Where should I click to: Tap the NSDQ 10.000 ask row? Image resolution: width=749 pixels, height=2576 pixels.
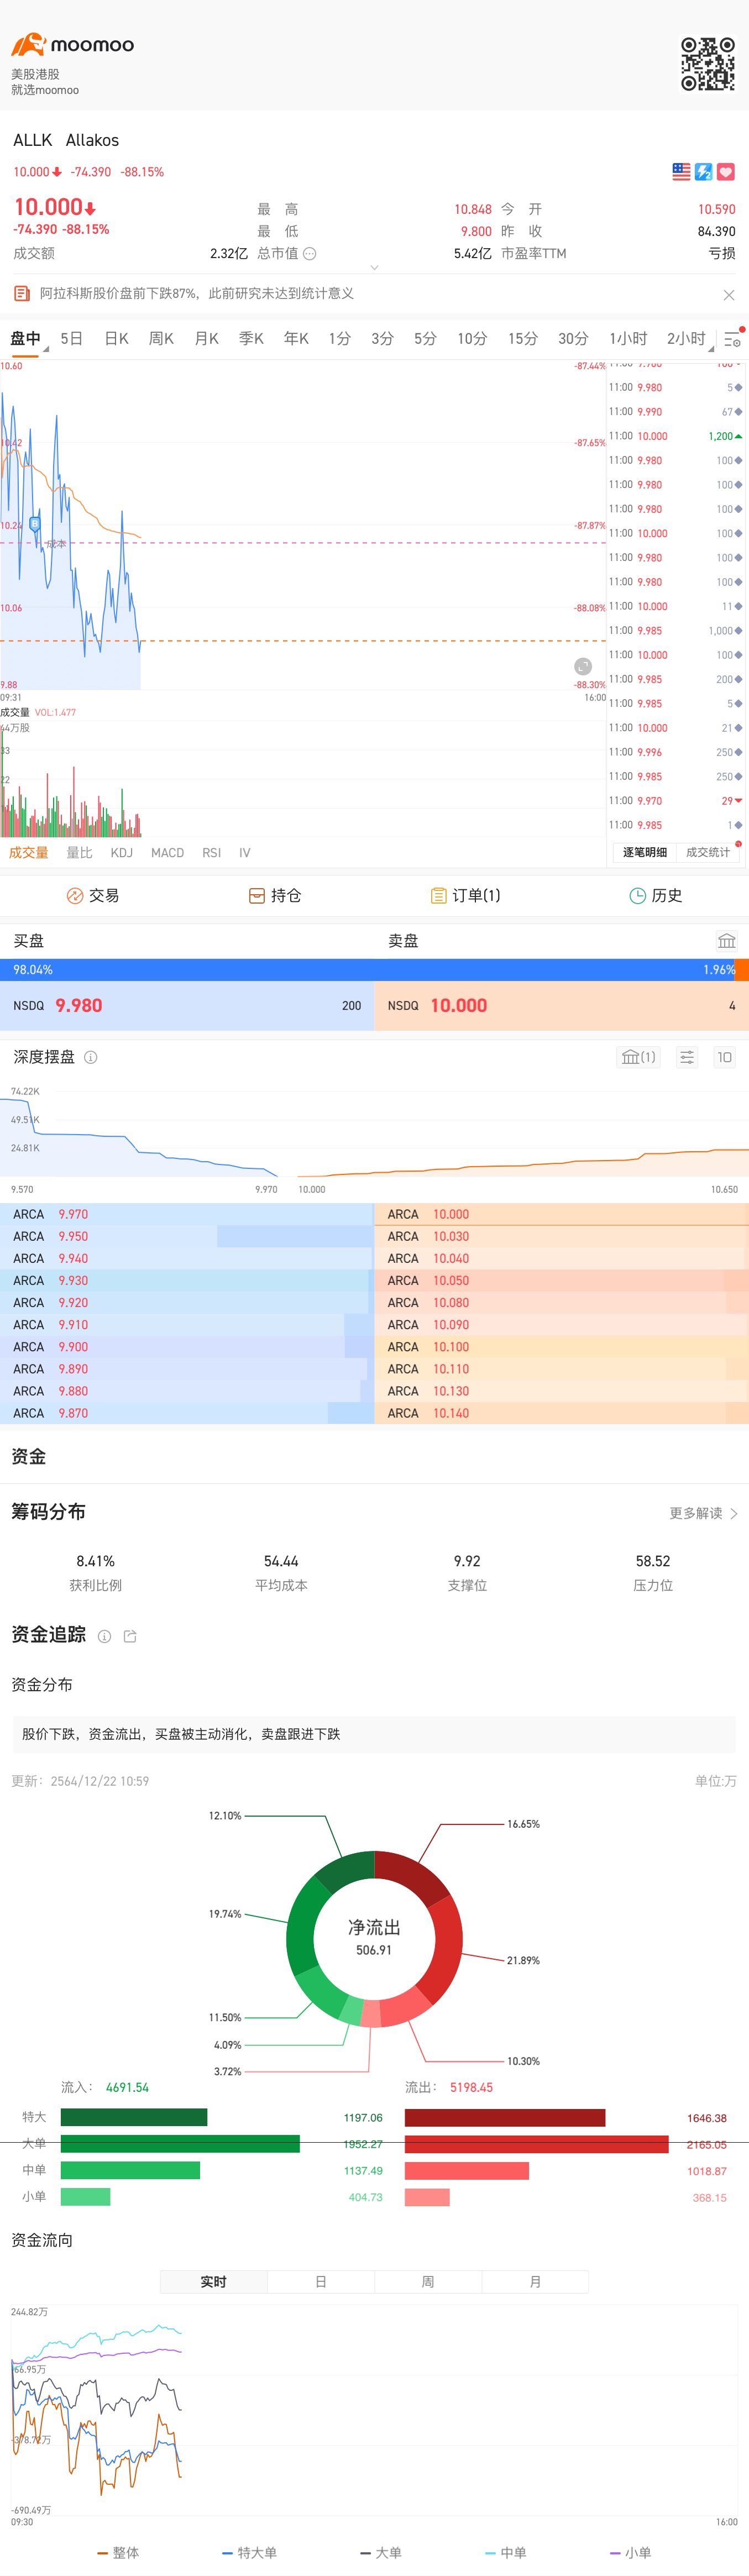[561, 1006]
